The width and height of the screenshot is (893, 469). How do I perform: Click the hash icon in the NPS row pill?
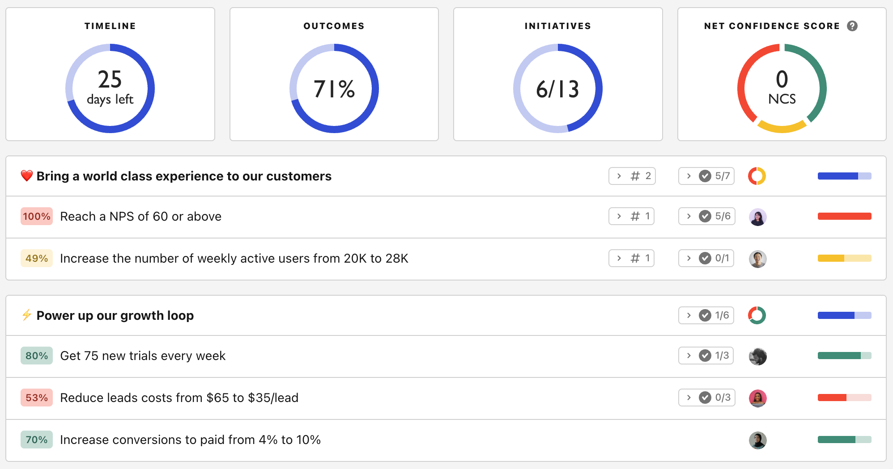pyautogui.click(x=635, y=216)
